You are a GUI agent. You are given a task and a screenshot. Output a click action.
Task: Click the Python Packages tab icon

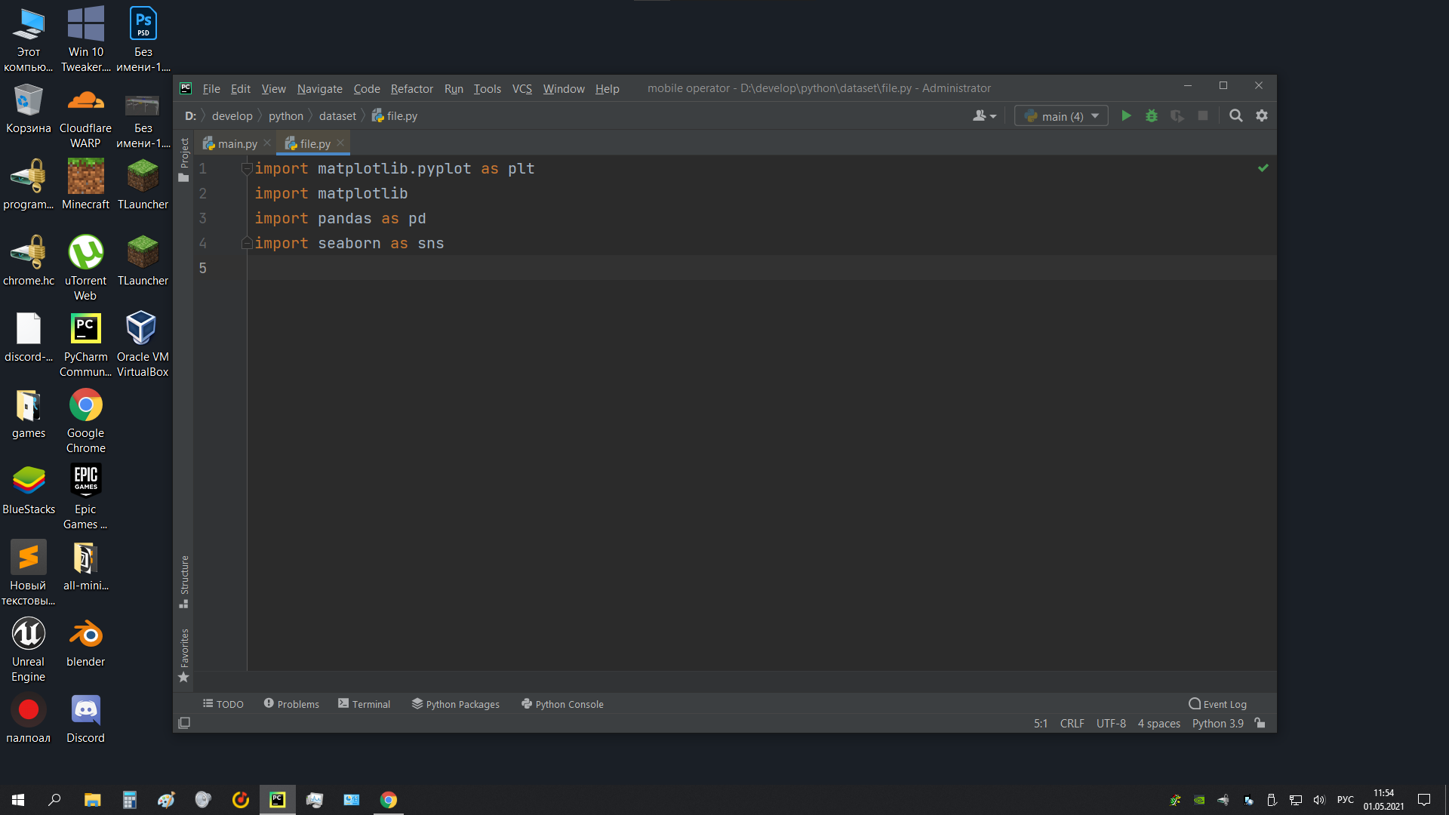pos(417,703)
